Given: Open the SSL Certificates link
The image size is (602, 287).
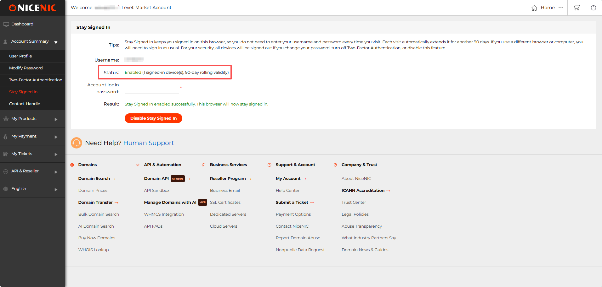Looking at the screenshot, I should coord(225,203).
